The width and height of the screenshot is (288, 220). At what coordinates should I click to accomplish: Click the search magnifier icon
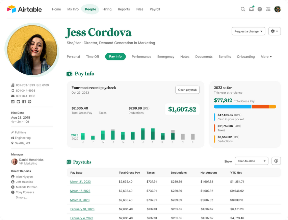click(243, 9)
